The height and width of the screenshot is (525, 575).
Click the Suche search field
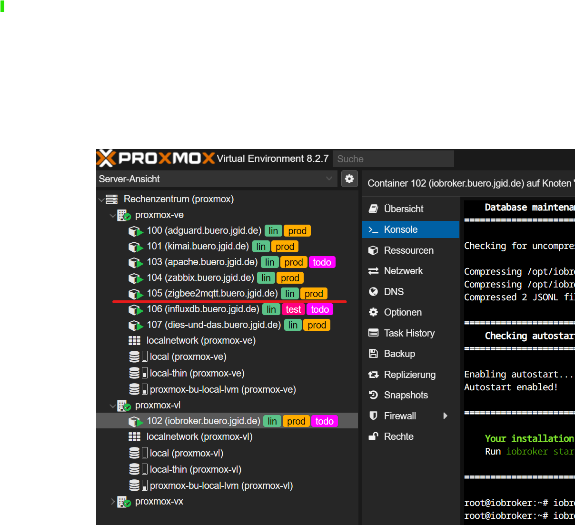pyautogui.click(x=393, y=159)
